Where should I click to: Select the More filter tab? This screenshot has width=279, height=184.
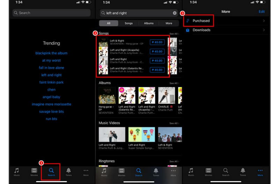(x=169, y=23)
